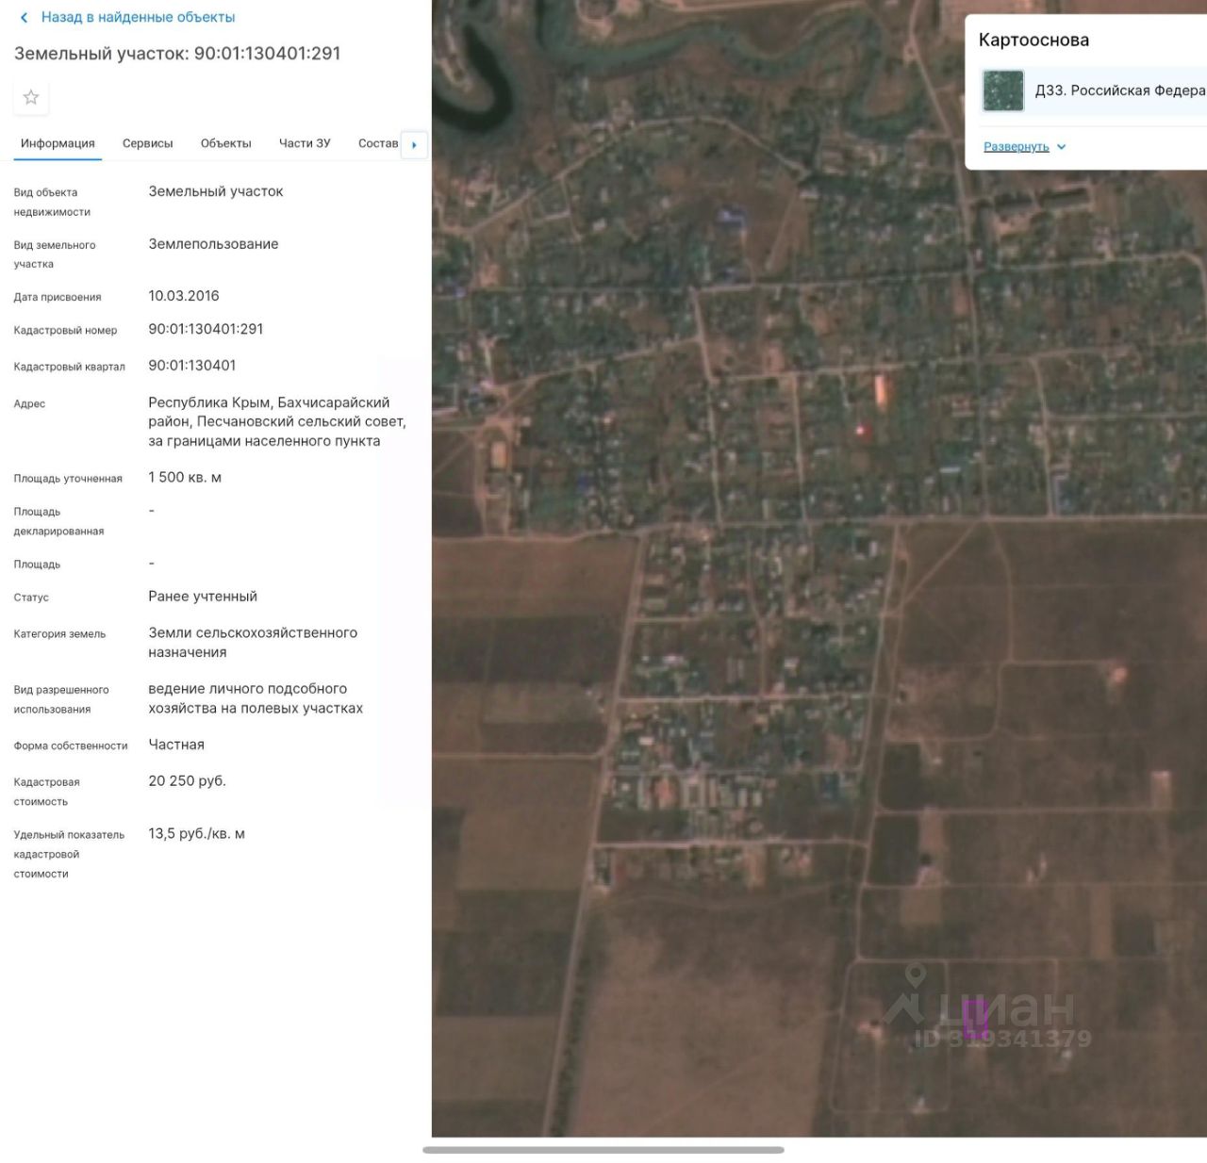
Task: Add parcel to favorites with star icon
Action: click(31, 97)
